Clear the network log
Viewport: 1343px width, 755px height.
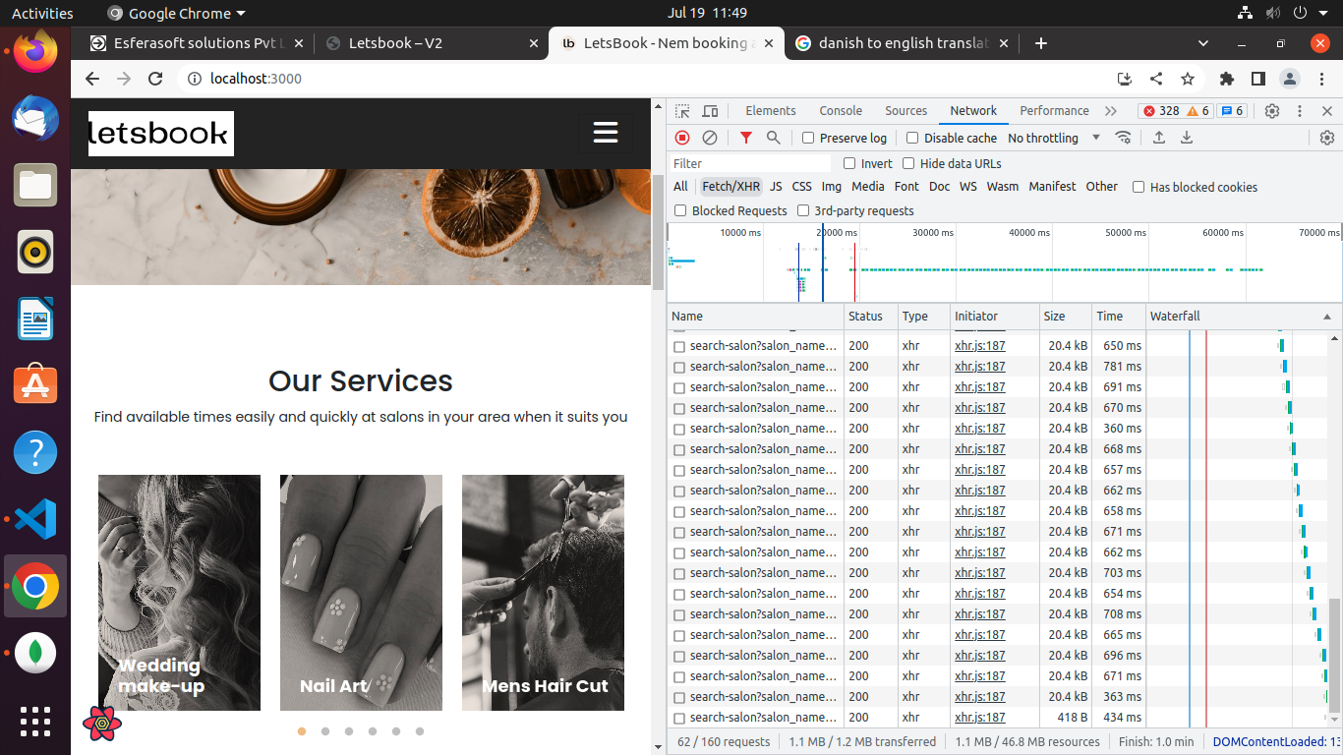click(709, 138)
